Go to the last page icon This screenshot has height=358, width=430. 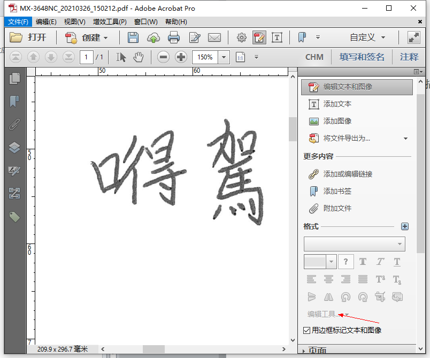[68, 57]
